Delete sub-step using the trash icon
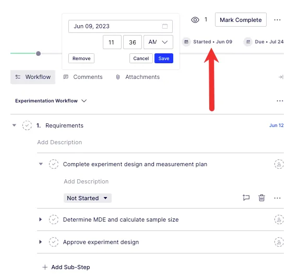 click(261, 198)
